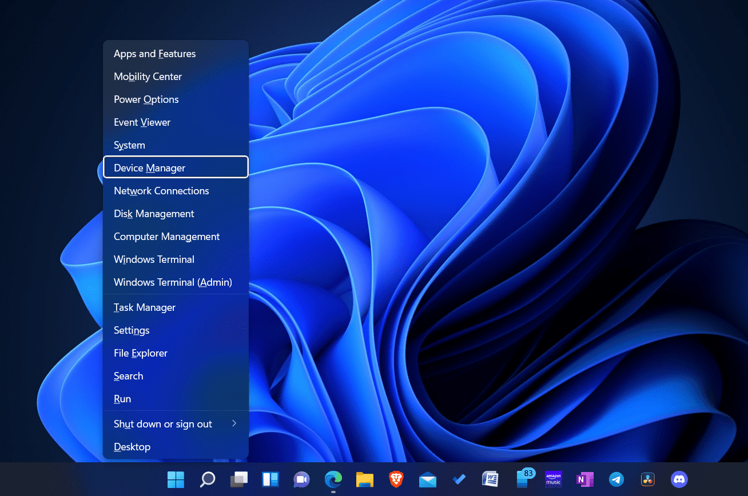748x496 pixels.
Task: Open Microsoft Word taskbar icon
Action: 490,479
